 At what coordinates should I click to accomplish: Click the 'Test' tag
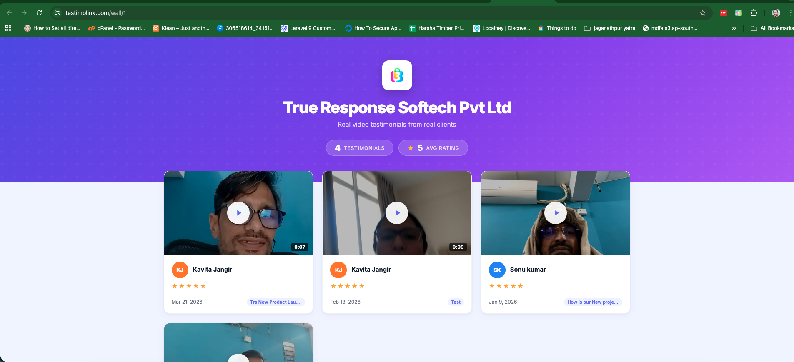tap(456, 302)
